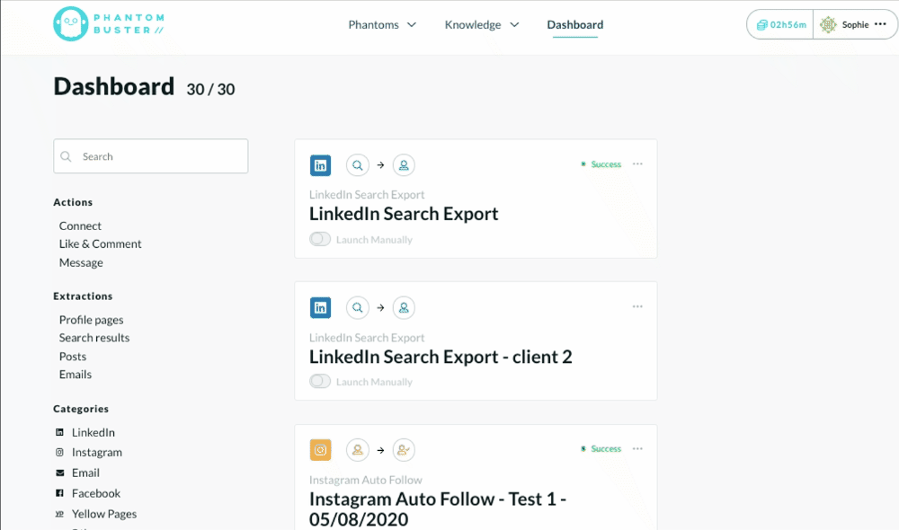Viewport: 899px width, 530px height.
Task: Filter by Profile pages extraction
Action: click(x=91, y=320)
